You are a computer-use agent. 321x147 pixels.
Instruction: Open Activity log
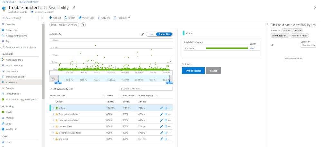click(x=12, y=30)
